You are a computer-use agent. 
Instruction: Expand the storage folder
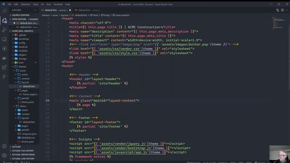click(x=23, y=58)
